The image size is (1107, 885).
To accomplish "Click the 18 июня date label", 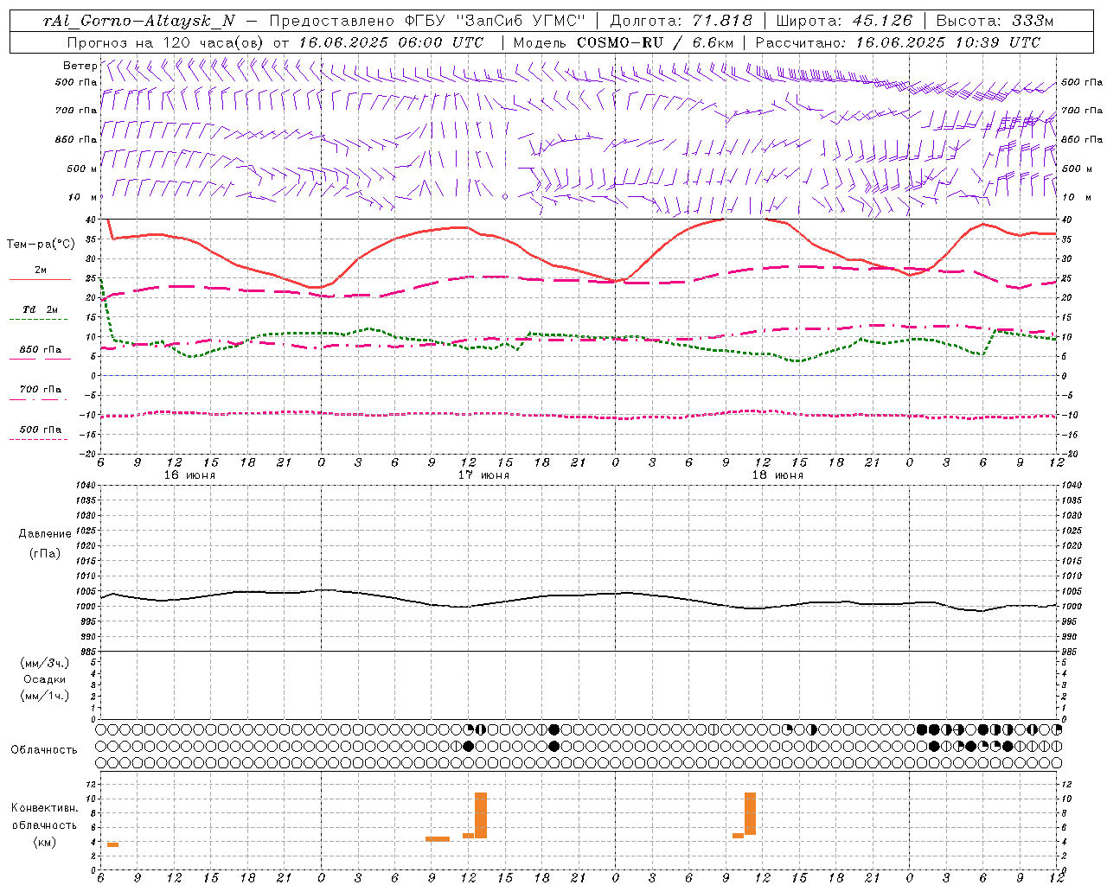I will pyautogui.click(x=777, y=475).
